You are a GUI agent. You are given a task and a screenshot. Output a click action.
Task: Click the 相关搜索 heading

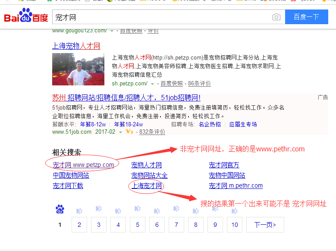pos(67,152)
